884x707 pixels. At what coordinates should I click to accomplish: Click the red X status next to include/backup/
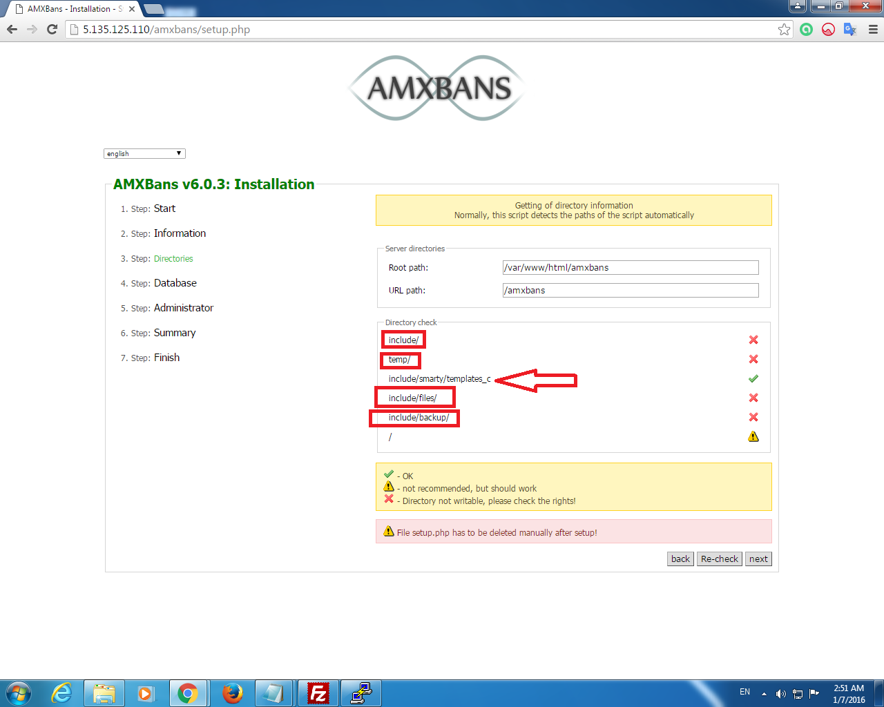click(x=753, y=417)
